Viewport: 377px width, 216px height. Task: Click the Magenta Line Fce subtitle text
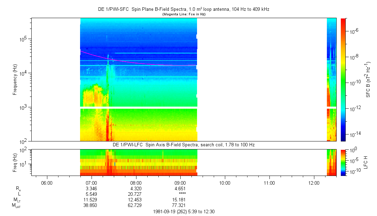pyautogui.click(x=183, y=14)
